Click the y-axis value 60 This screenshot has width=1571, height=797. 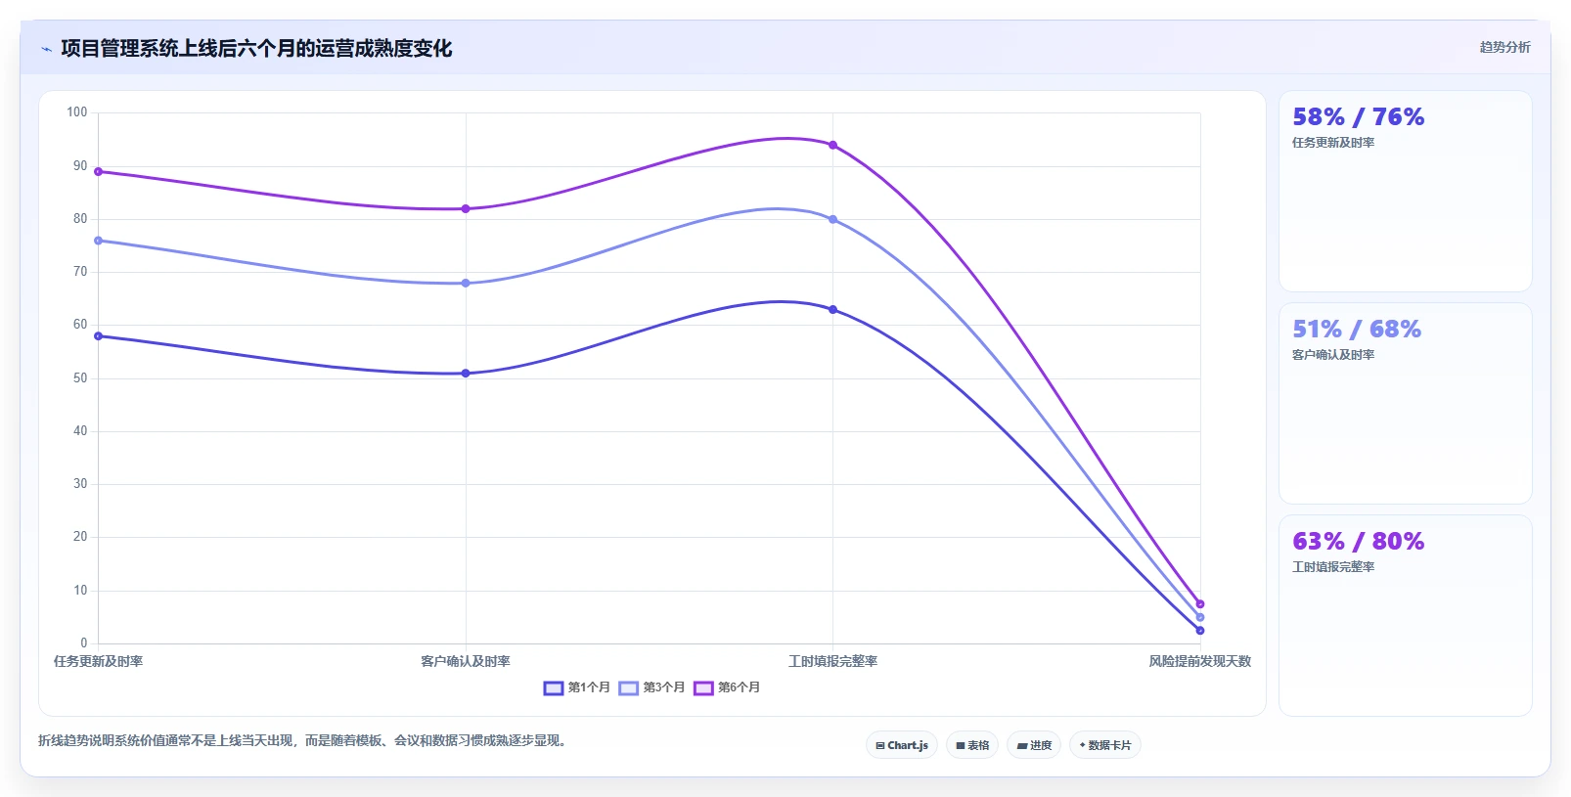coord(80,325)
